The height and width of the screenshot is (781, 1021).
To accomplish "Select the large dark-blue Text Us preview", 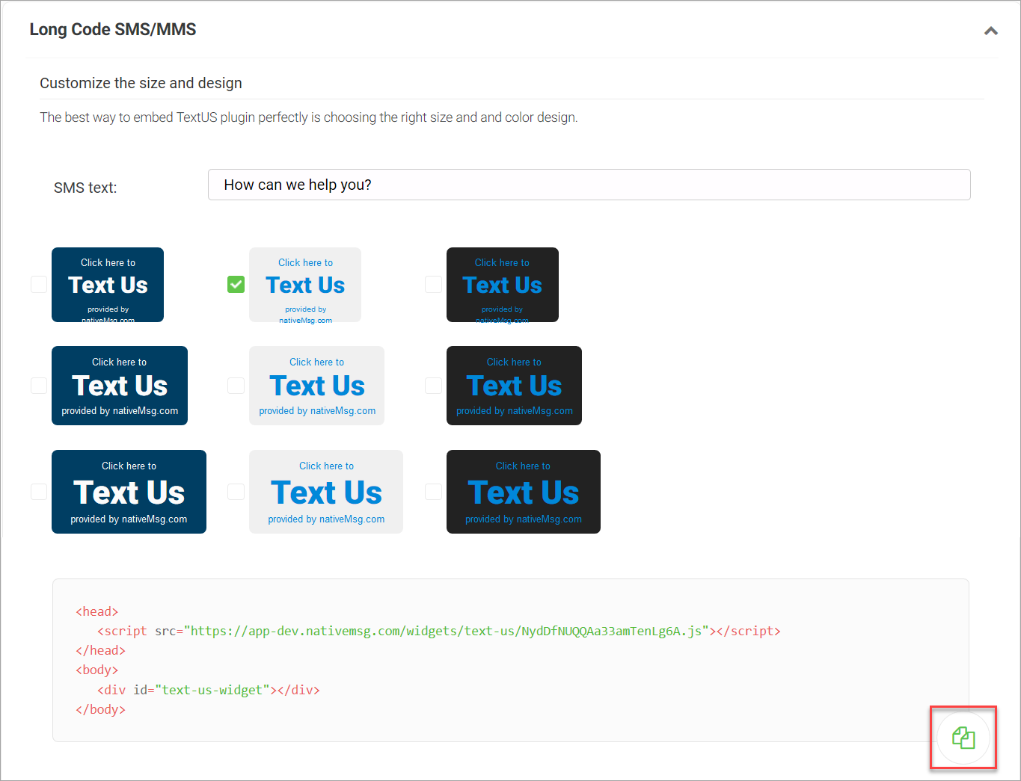I will click(129, 492).
